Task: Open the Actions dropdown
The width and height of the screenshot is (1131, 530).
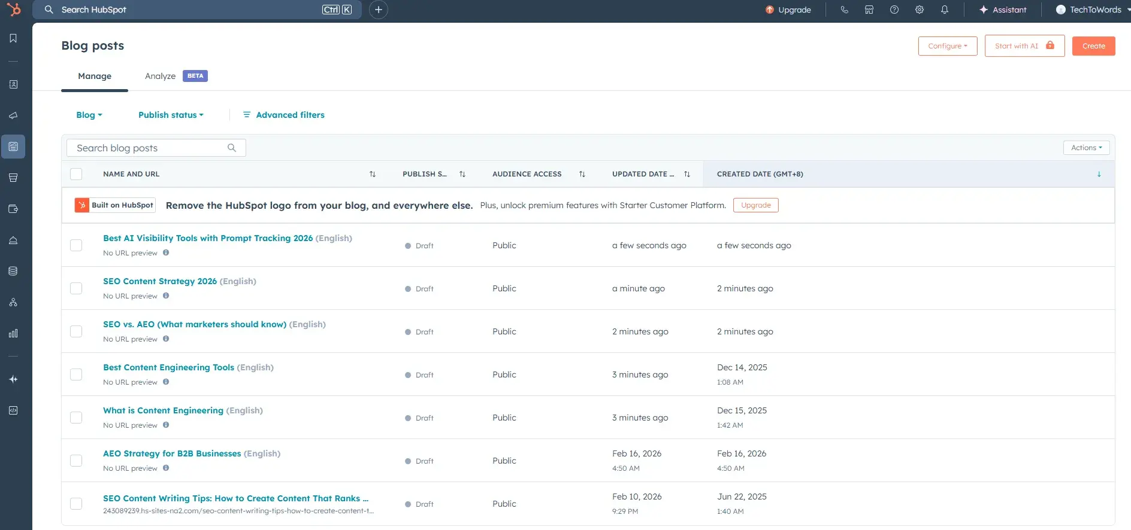Action: pyautogui.click(x=1086, y=148)
